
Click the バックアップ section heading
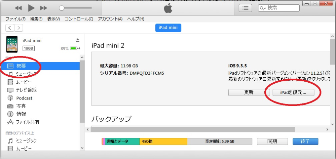[111, 119]
